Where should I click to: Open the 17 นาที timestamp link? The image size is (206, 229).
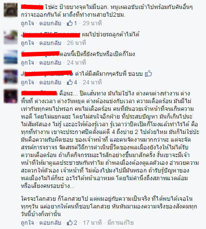pyautogui.click(x=92, y=223)
